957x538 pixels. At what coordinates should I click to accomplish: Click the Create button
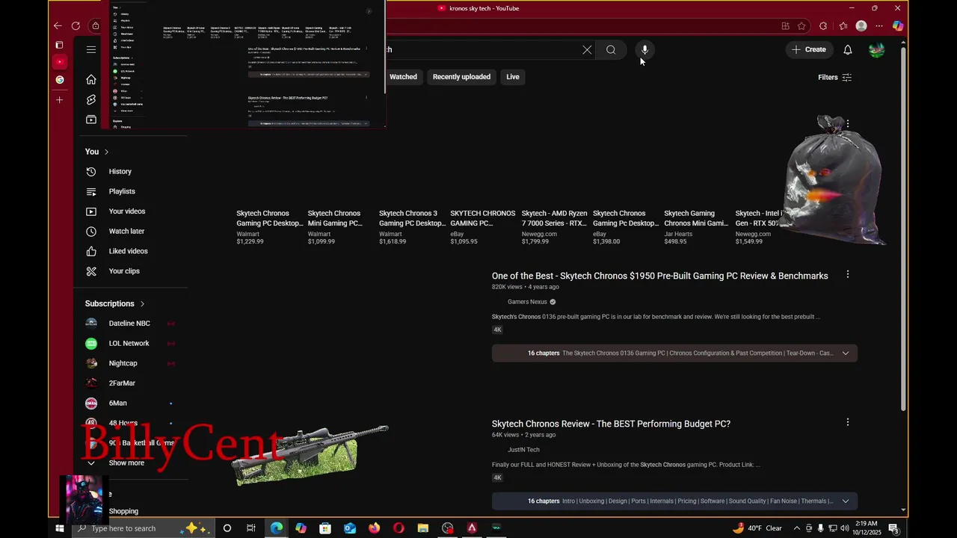coord(808,50)
